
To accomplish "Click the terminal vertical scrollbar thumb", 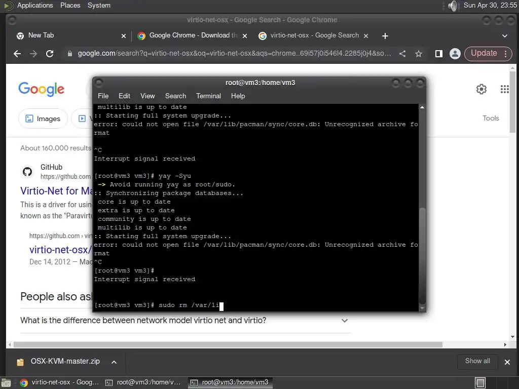I will 422,255.
